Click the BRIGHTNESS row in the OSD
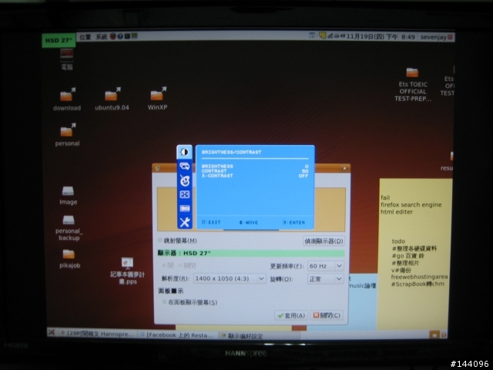This screenshot has width=493, height=370. pyautogui.click(x=255, y=166)
